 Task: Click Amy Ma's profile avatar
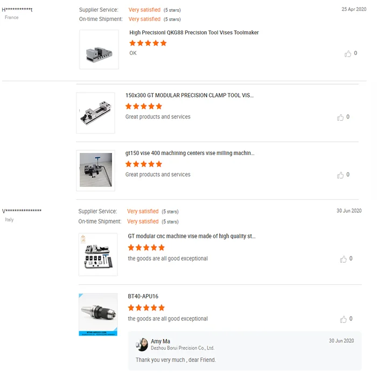pos(142,345)
